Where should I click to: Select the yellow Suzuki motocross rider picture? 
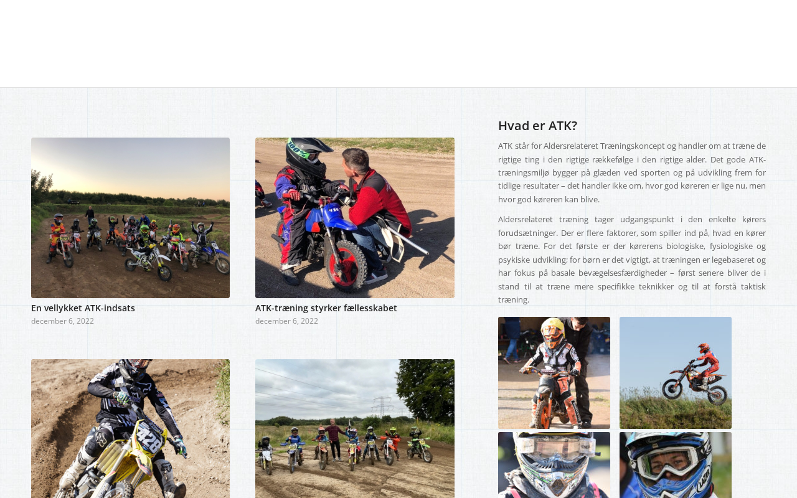point(130,428)
